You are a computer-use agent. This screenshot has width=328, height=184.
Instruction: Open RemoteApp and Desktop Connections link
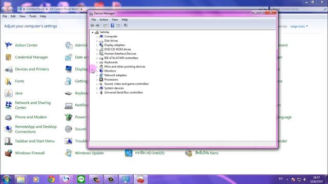pos(36,129)
